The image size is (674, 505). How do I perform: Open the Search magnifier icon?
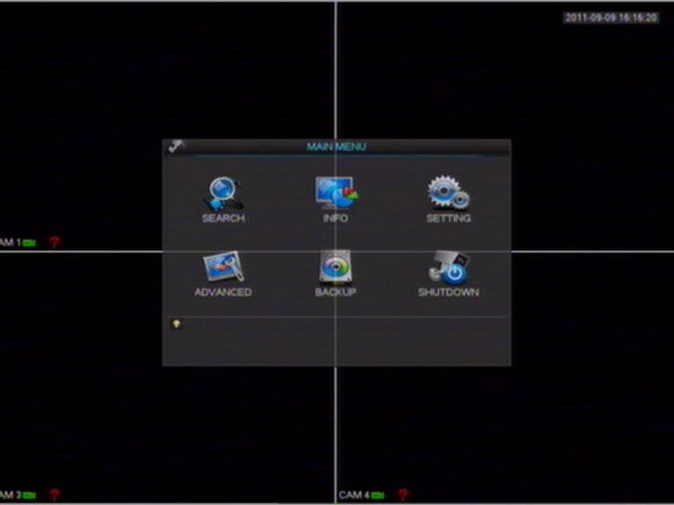click(x=223, y=194)
